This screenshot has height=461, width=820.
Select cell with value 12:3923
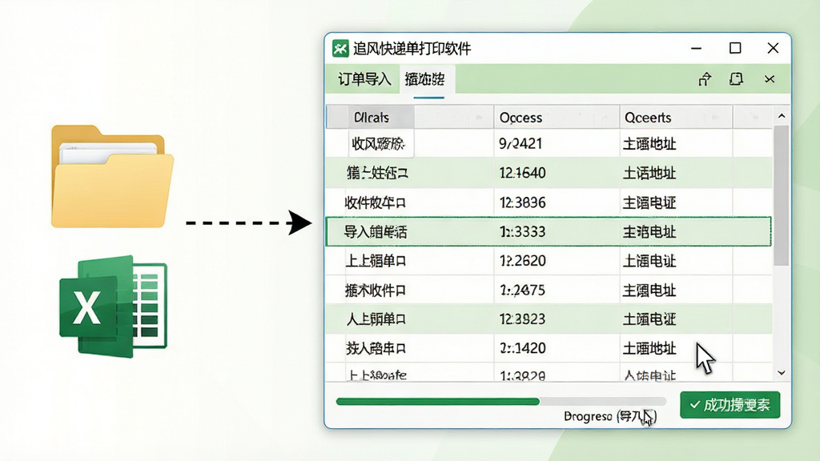tap(557, 319)
